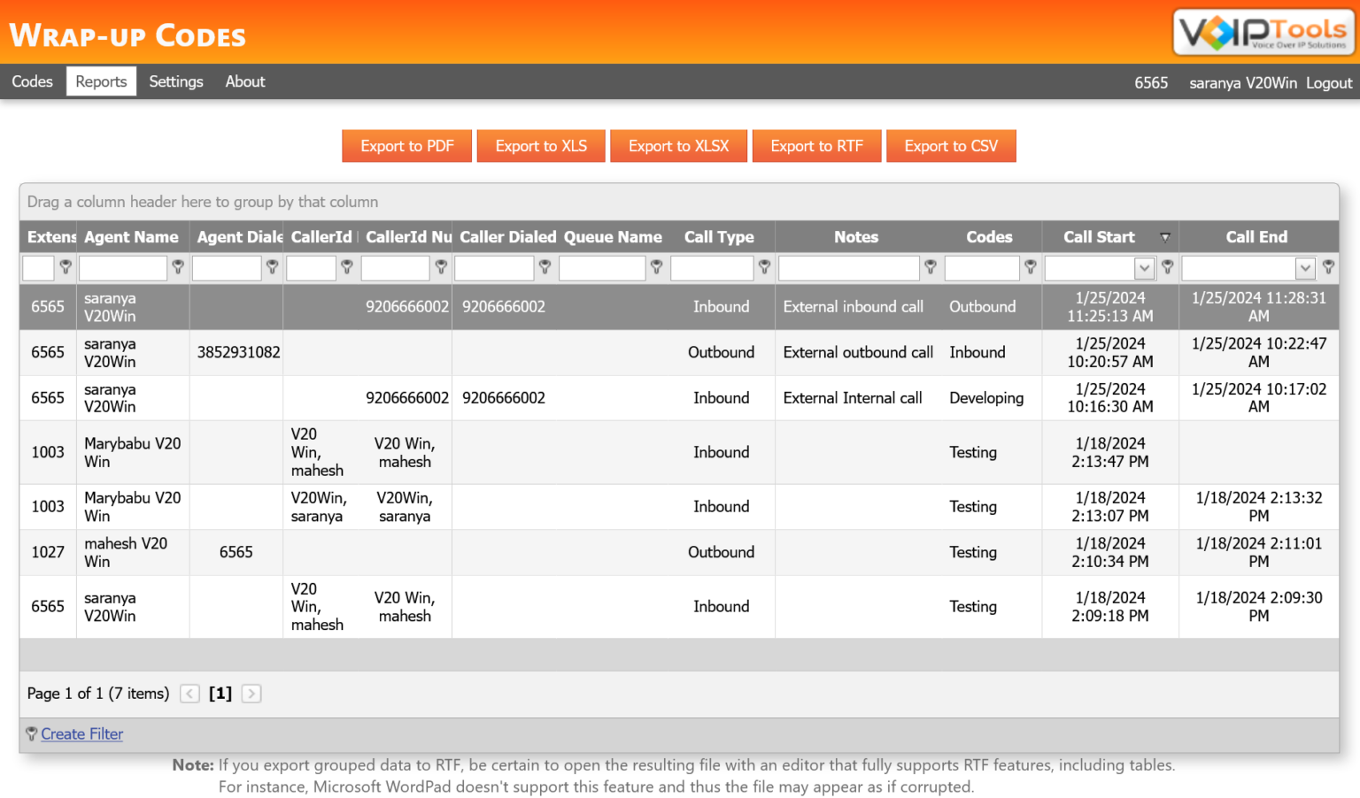This screenshot has height=798, width=1360.
Task: Click the funnel icon beside Create Filter
Action: point(31,733)
